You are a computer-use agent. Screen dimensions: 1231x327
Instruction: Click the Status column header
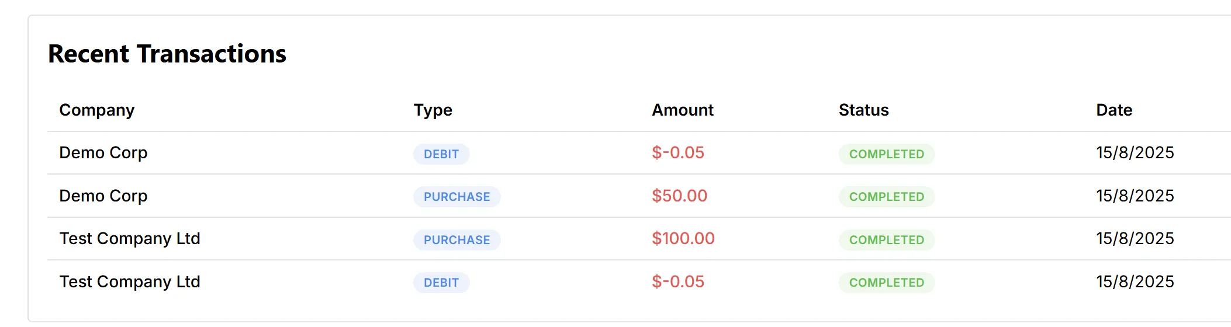coord(863,110)
